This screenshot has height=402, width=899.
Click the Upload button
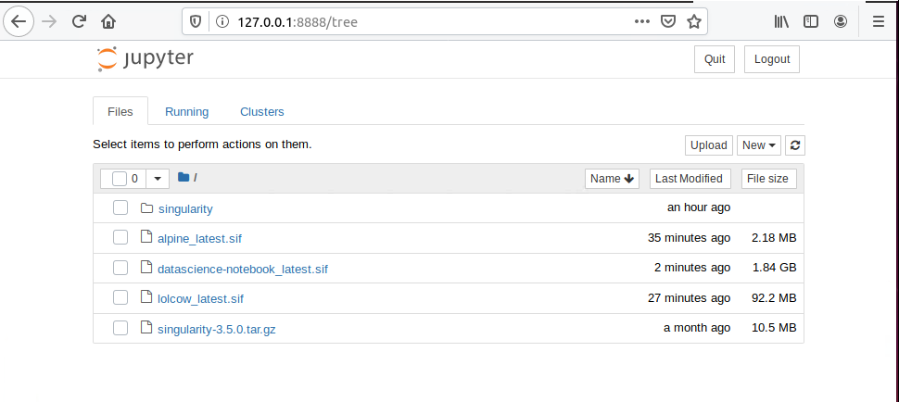pyautogui.click(x=709, y=145)
